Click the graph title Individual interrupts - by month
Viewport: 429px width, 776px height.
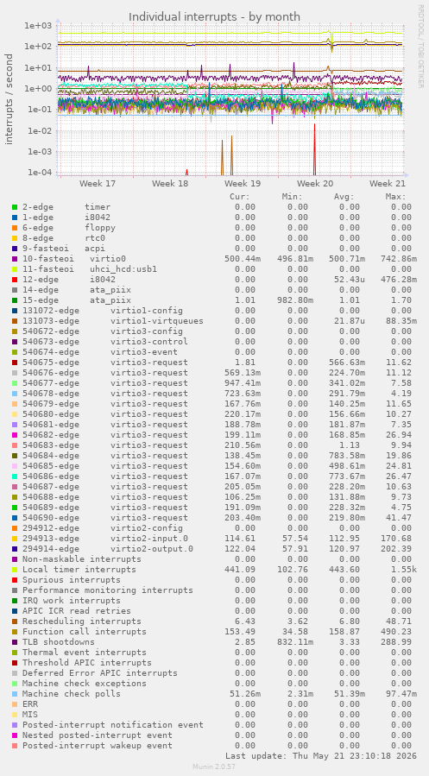tap(214, 16)
